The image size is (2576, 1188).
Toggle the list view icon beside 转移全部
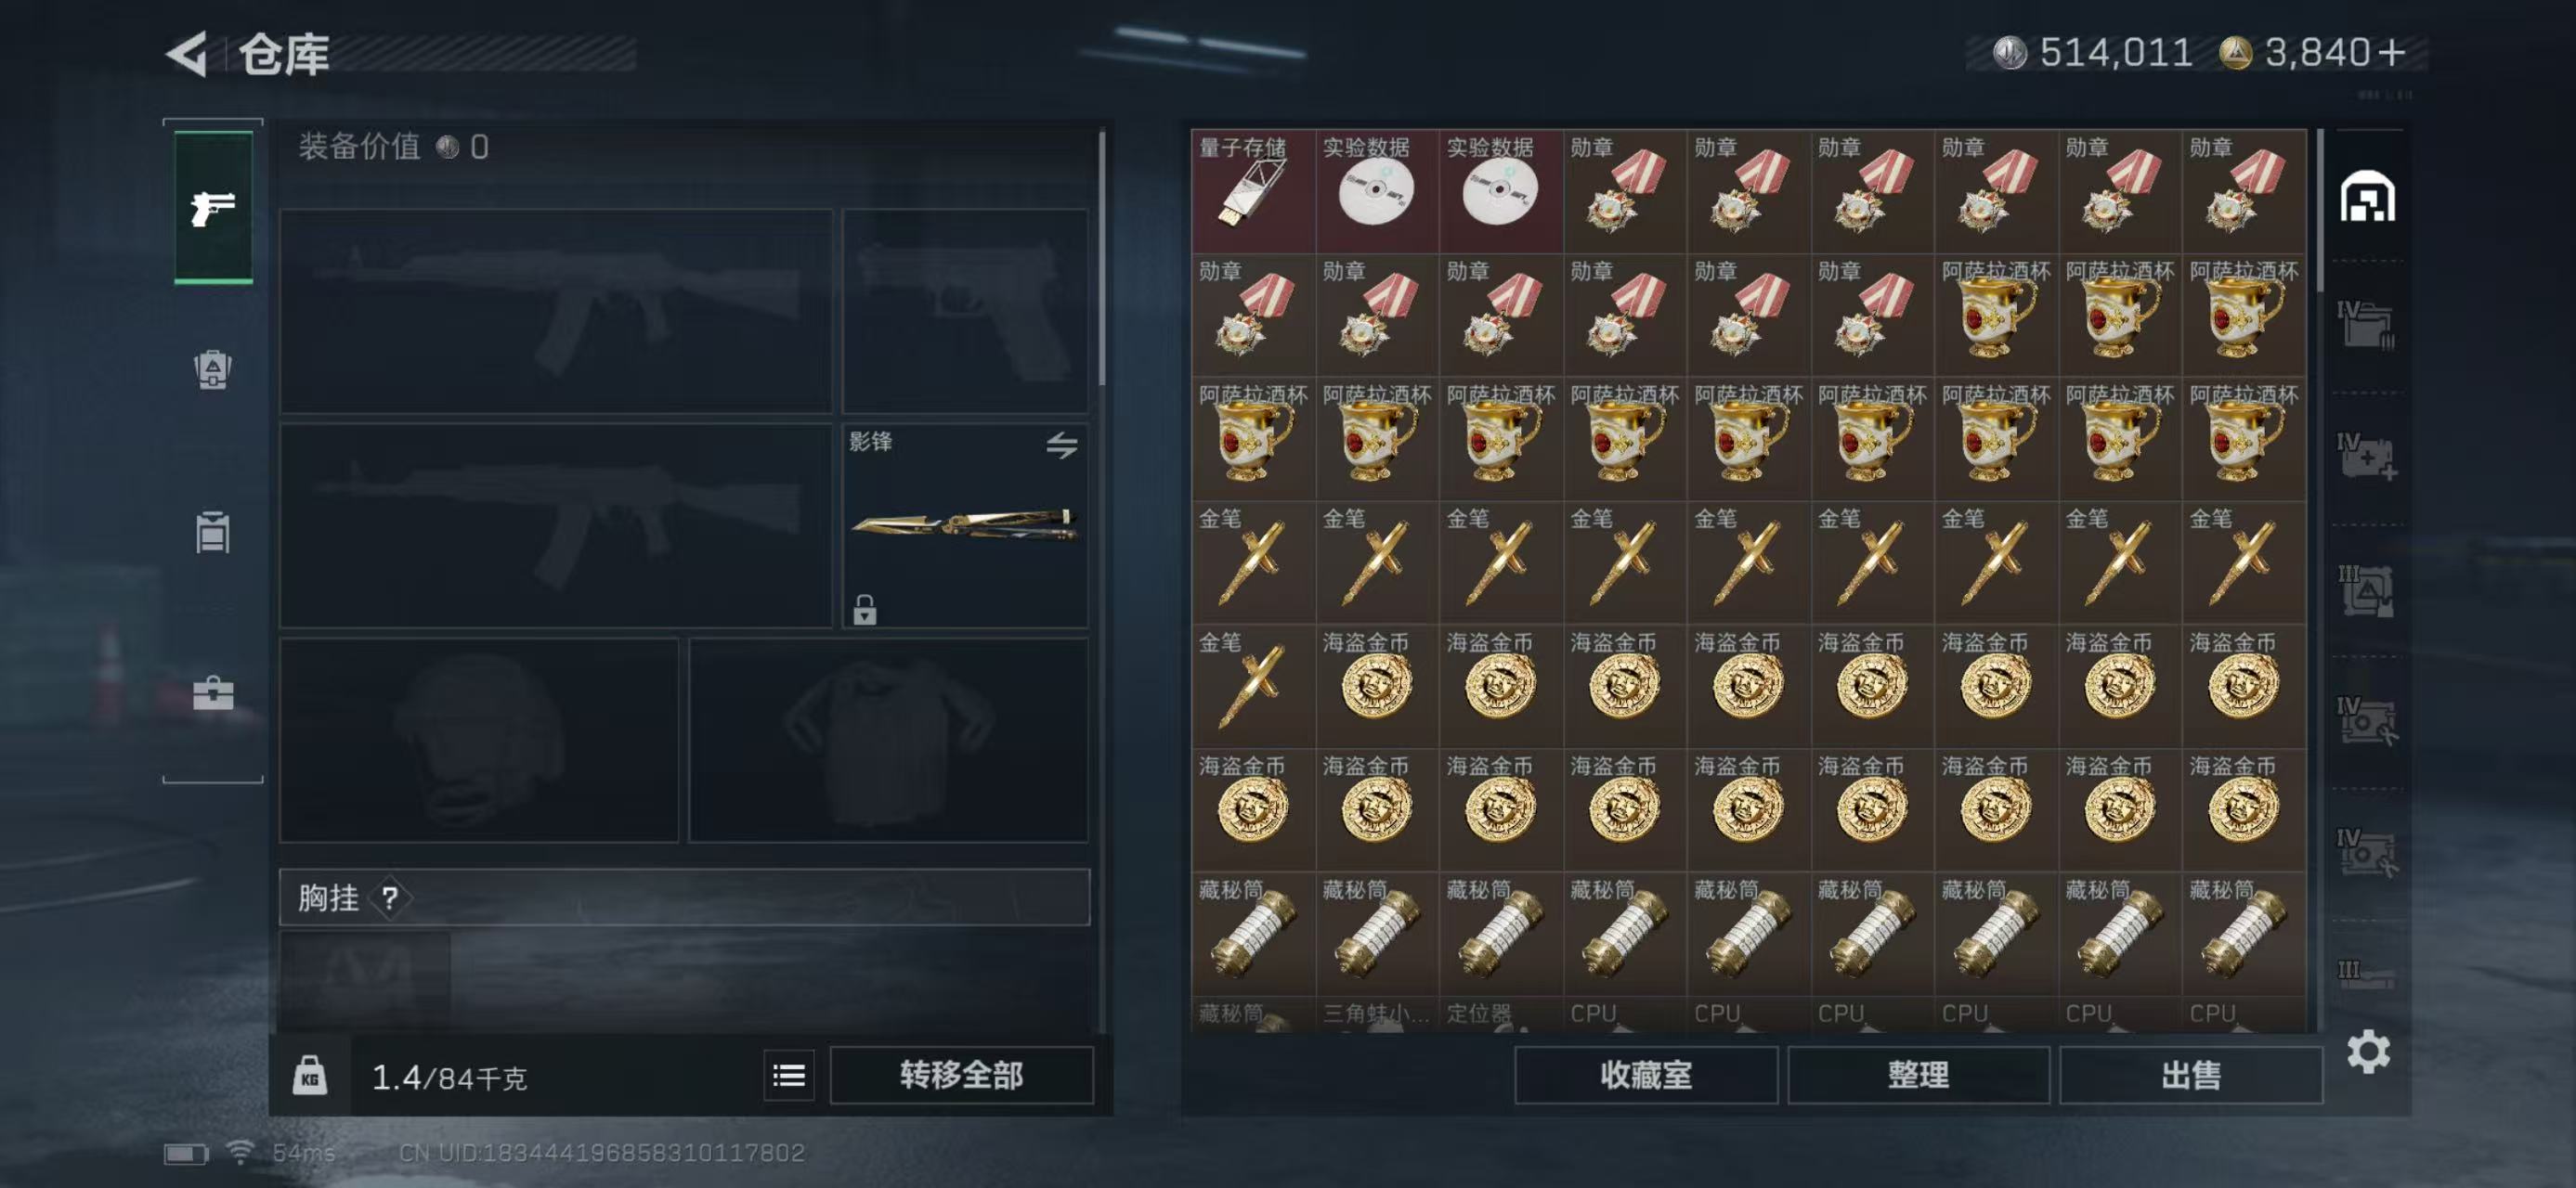click(789, 1075)
